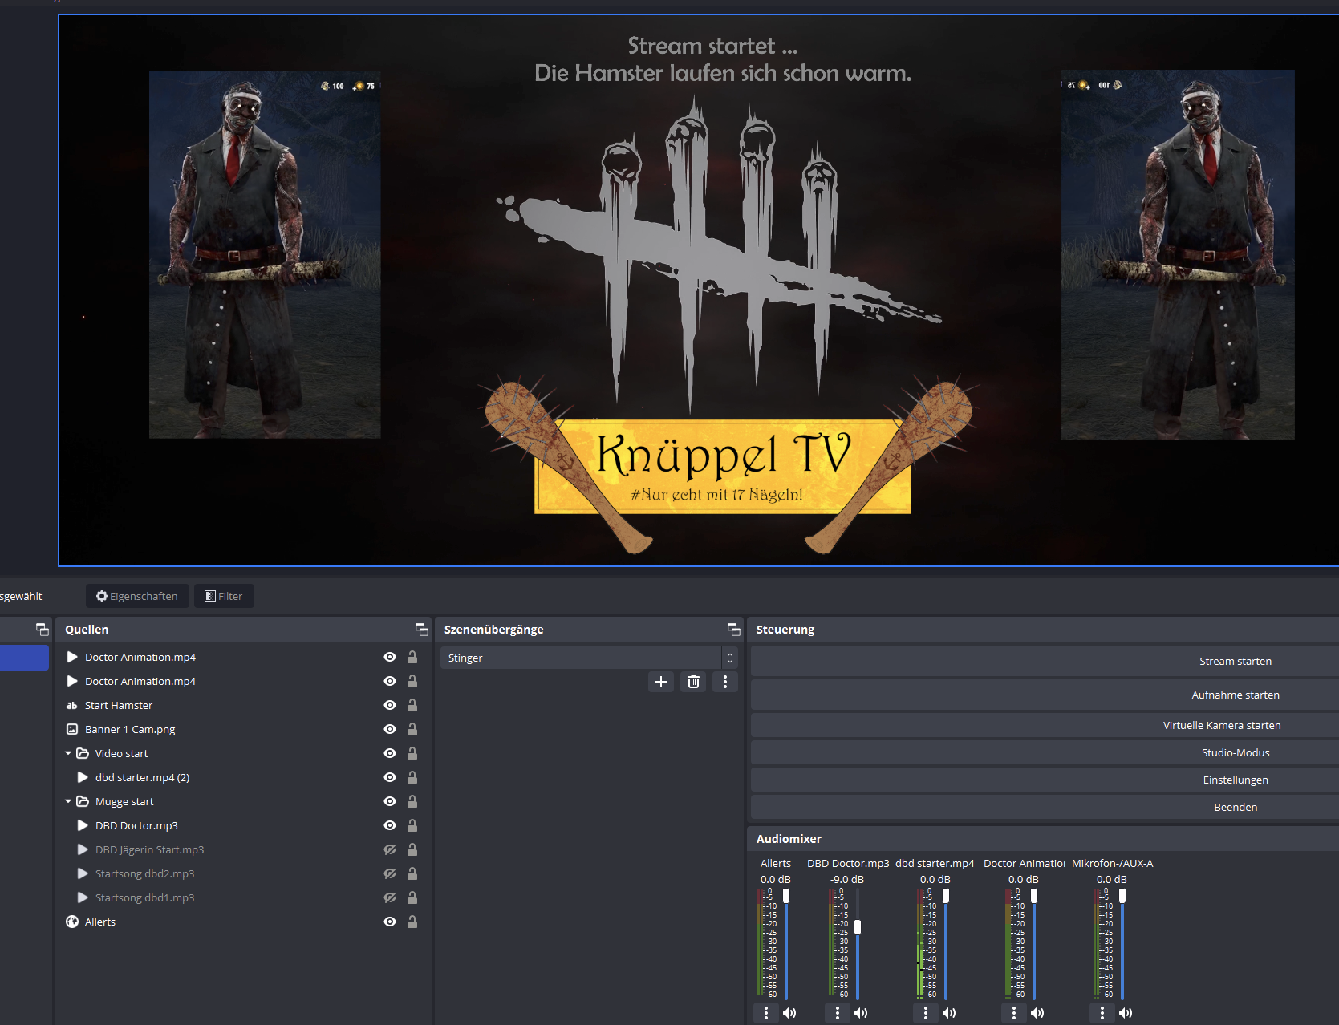Open the Stinger transition dropdown
Viewport: 1339px width, 1025px height.
[588, 658]
